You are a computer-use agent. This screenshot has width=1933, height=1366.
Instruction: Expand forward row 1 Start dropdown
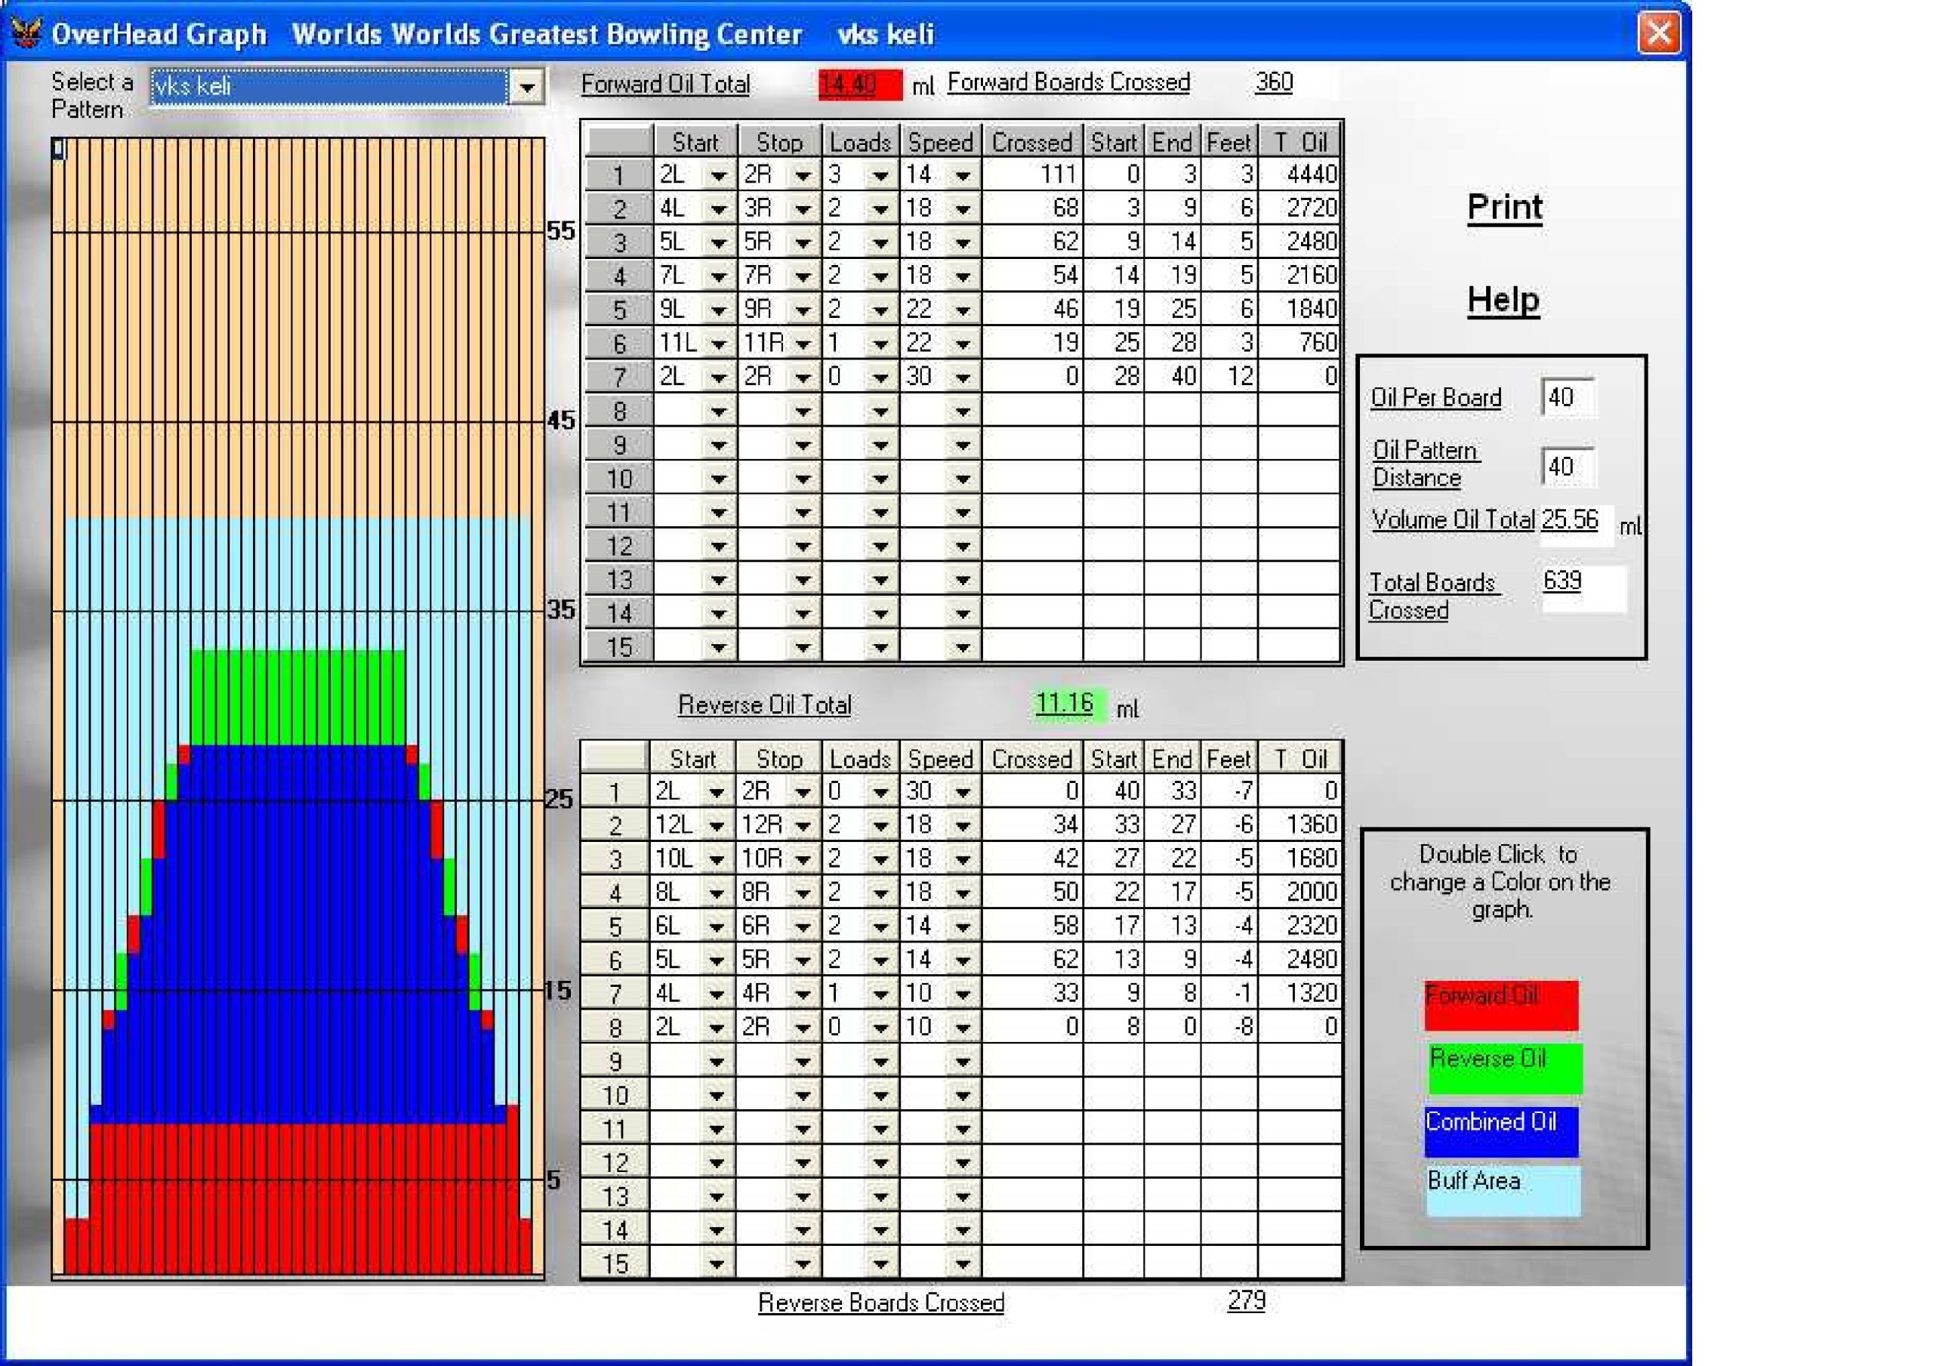tap(718, 175)
